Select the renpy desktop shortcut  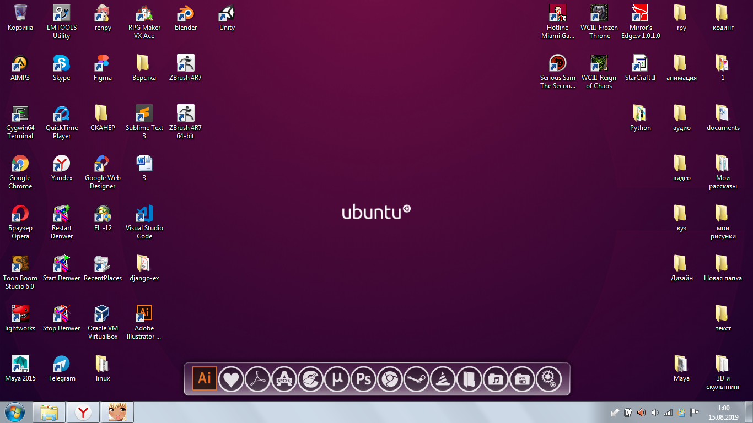click(x=103, y=18)
